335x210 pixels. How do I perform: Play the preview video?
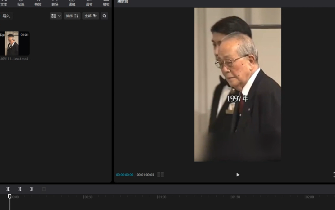point(238,175)
